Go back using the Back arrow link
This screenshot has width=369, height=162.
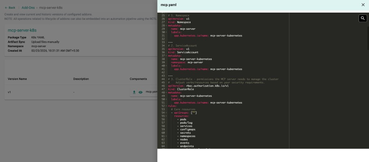pos(10,8)
